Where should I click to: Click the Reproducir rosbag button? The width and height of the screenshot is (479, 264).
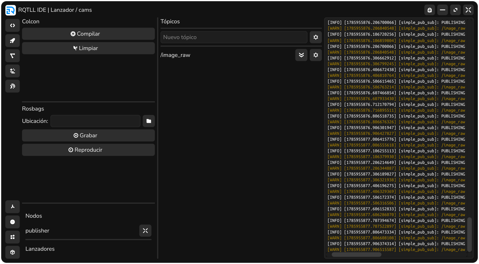(89, 150)
